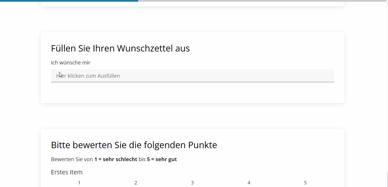This screenshot has height=187, width=388.
Task: Click the survey progress bar at the top
Action: click(194, 1)
